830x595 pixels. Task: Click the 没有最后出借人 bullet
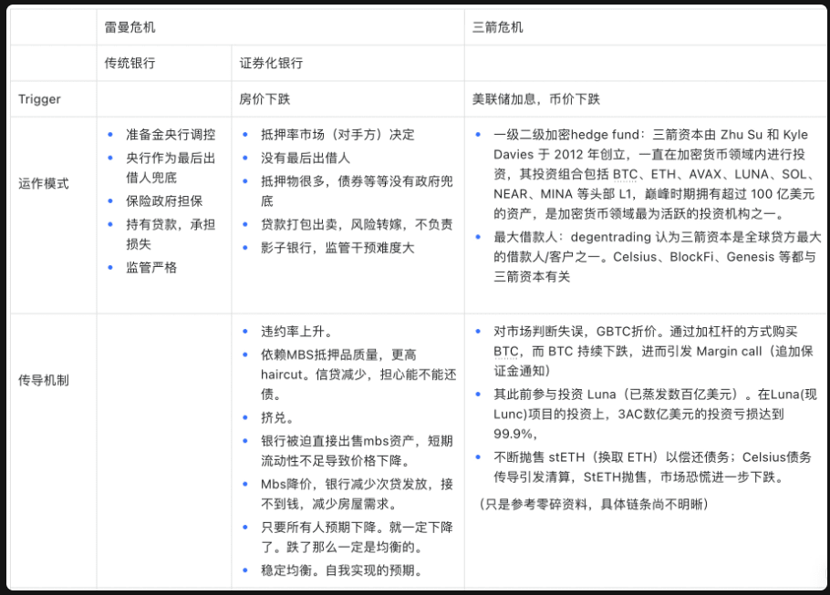pyautogui.click(x=306, y=158)
